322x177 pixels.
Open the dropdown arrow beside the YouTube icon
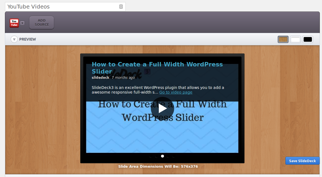22,23
